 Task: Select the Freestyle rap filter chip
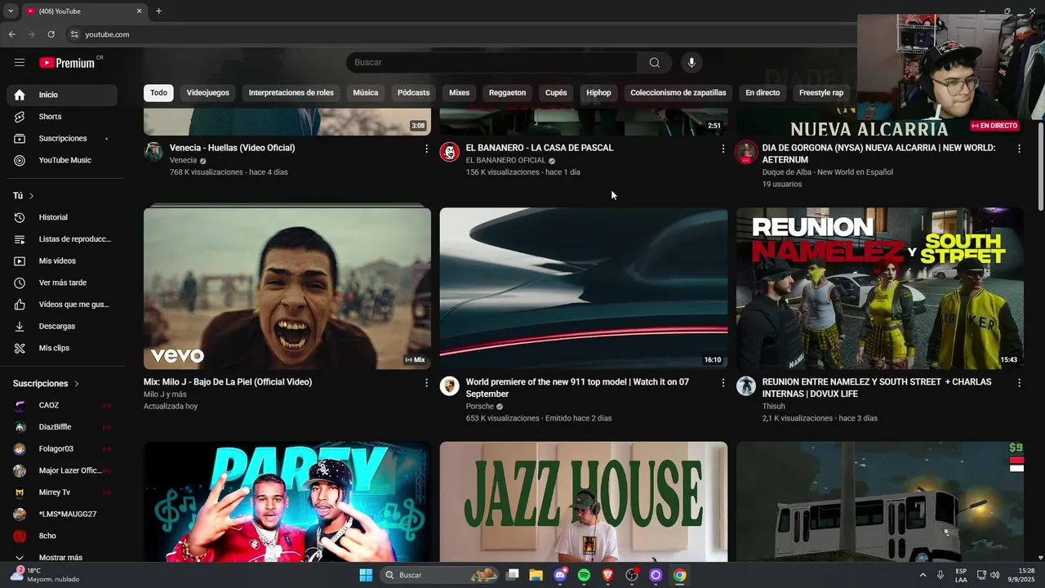pos(821,93)
